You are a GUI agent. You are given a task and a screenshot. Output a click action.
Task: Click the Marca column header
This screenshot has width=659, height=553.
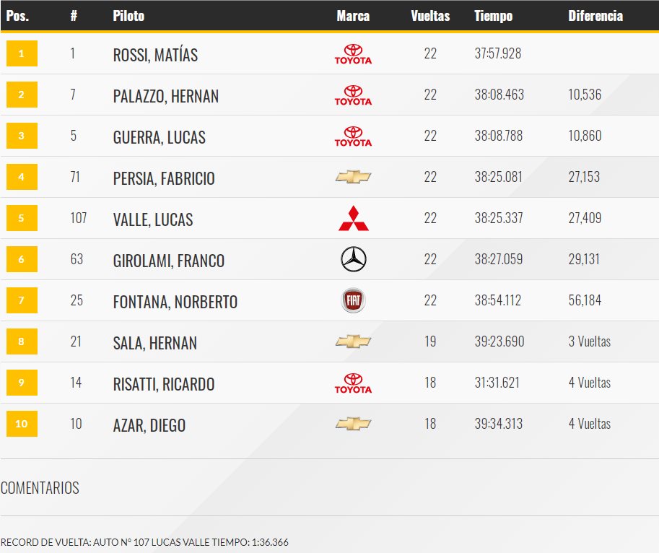click(x=353, y=16)
